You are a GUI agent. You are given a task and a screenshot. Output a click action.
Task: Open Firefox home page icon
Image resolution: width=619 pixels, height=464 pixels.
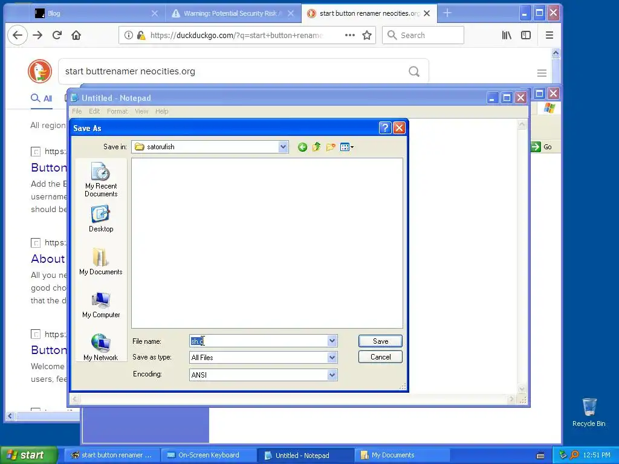76,35
